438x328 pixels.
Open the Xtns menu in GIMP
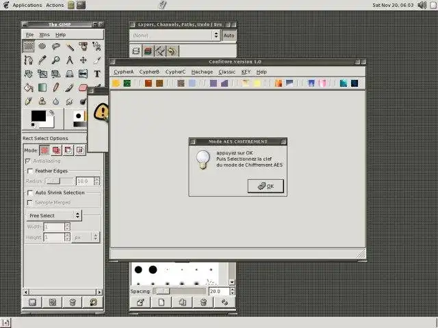tap(44, 35)
